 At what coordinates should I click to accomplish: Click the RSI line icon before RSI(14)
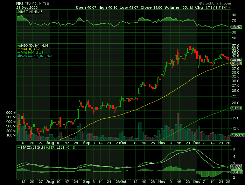[x=19, y=12]
